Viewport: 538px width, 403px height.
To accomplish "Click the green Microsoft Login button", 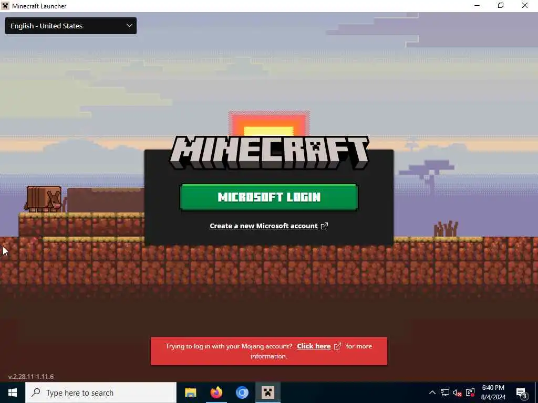I will pyautogui.click(x=269, y=197).
